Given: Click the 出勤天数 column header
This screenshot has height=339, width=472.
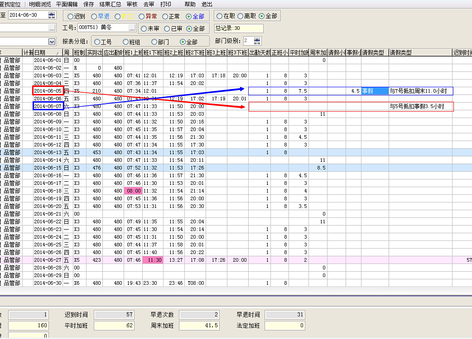Looking at the screenshot, I should pos(260,52).
